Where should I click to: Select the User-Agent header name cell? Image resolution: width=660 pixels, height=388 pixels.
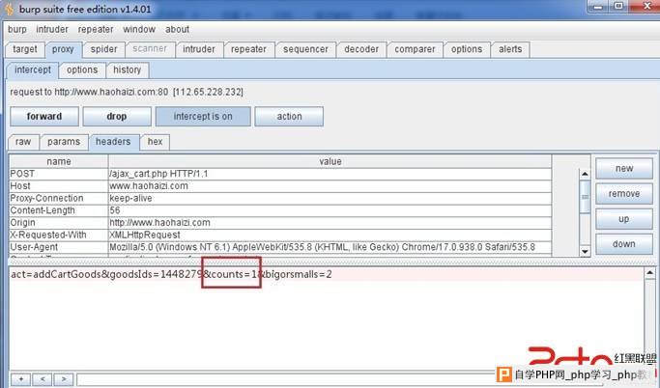pyautogui.click(x=59, y=247)
